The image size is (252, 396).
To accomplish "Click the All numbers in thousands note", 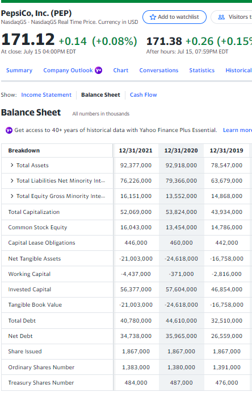I will 101,114.
